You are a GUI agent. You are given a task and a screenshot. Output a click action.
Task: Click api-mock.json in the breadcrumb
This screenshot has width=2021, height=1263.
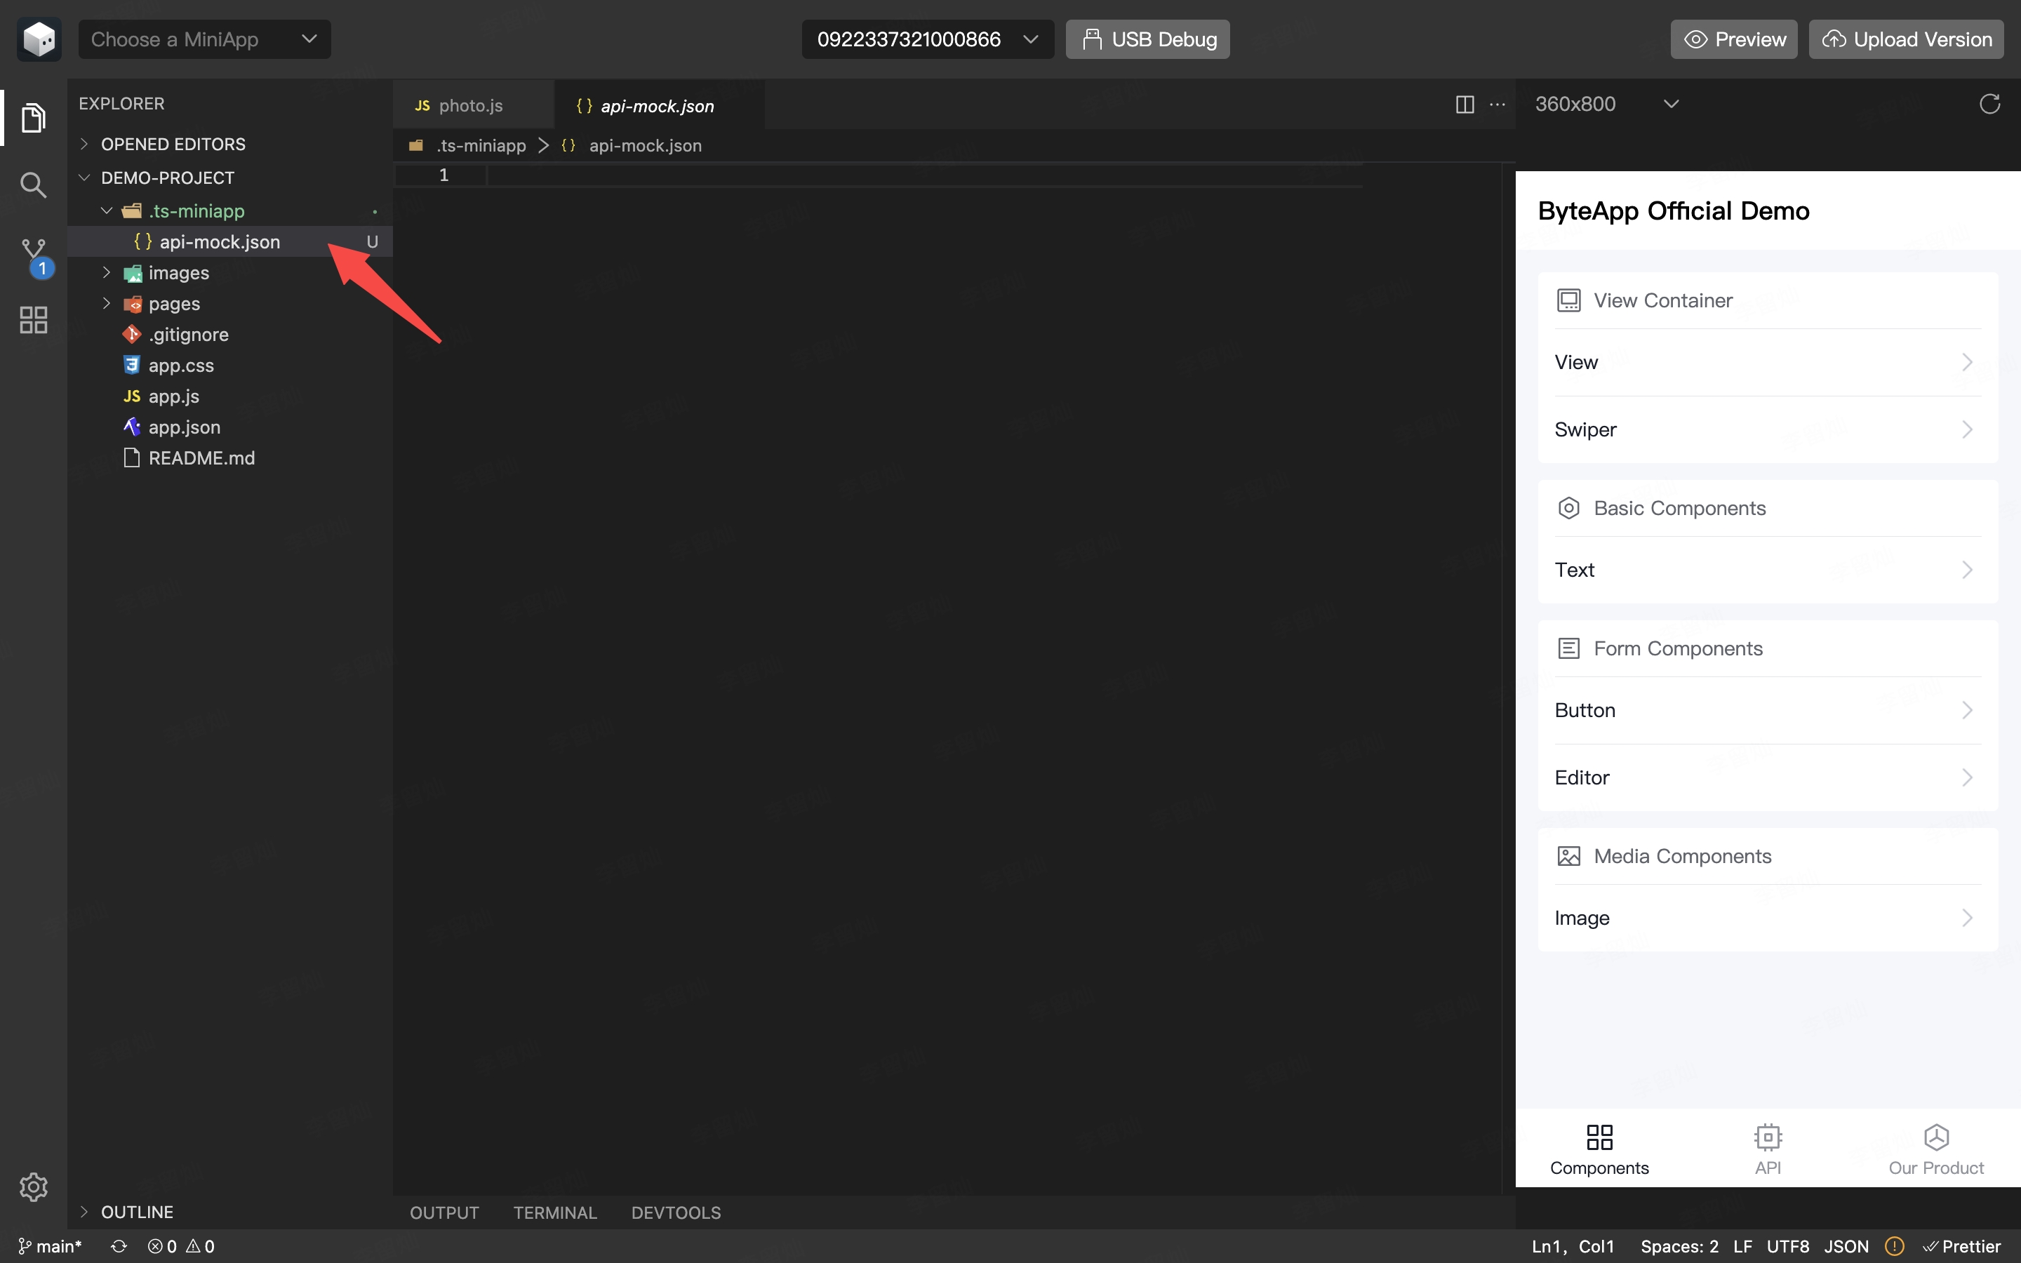[645, 145]
